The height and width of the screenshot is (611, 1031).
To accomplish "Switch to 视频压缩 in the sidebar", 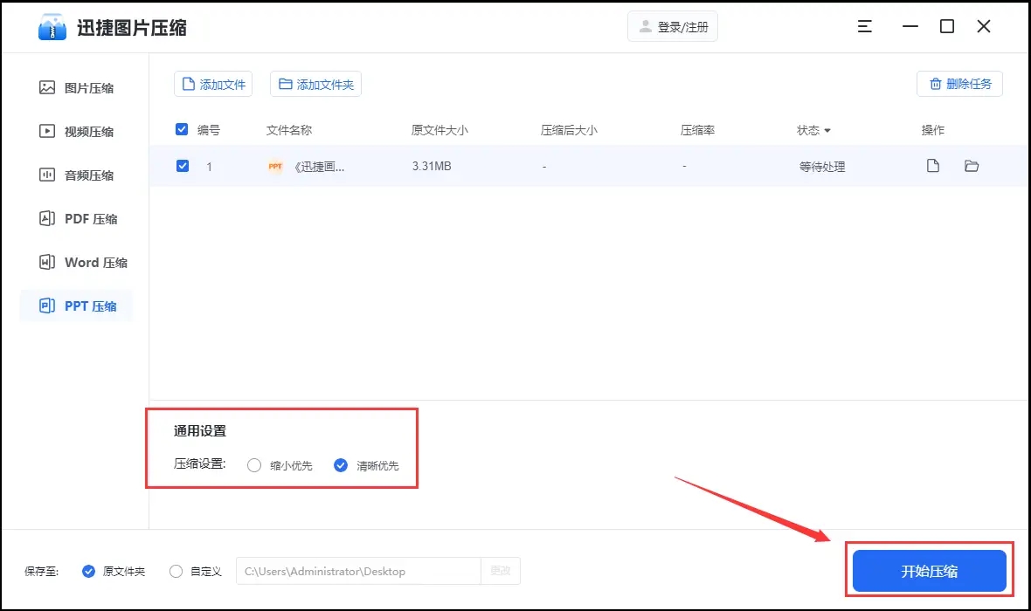I will [77, 132].
